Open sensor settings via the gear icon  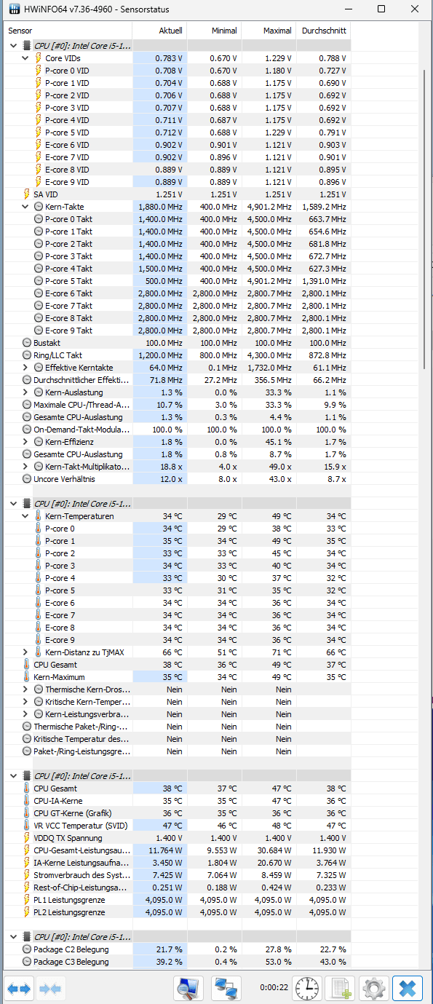pyautogui.click(x=374, y=988)
